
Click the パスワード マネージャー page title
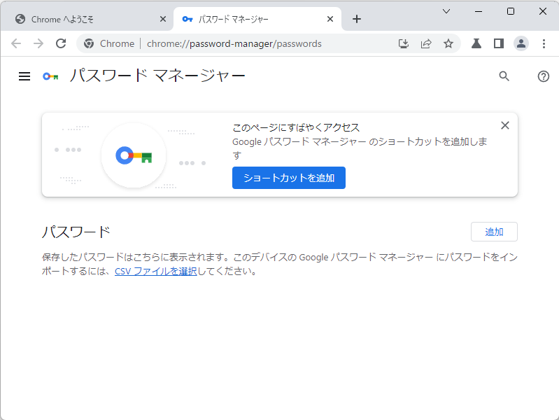click(157, 76)
